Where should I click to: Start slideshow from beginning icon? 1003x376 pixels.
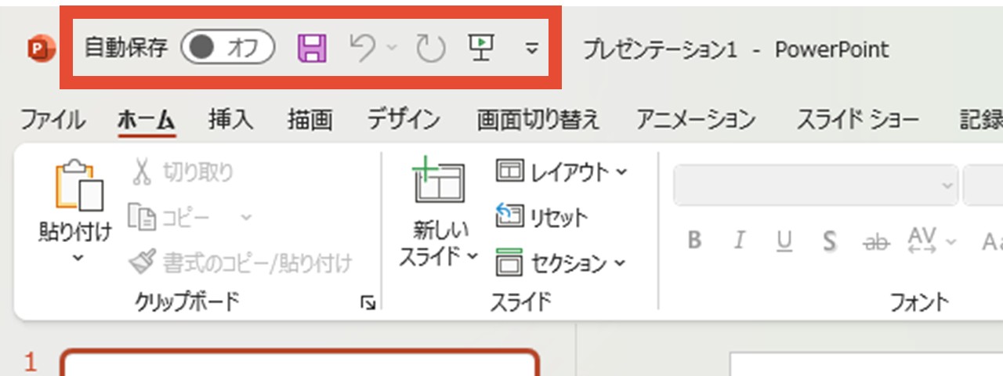pos(480,49)
